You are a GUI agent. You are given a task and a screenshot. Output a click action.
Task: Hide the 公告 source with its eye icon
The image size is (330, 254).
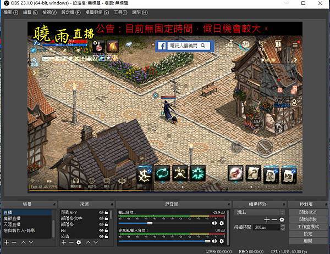coord(101,236)
